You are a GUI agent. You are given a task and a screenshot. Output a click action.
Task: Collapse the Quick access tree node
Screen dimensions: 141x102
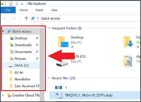tap(3, 31)
